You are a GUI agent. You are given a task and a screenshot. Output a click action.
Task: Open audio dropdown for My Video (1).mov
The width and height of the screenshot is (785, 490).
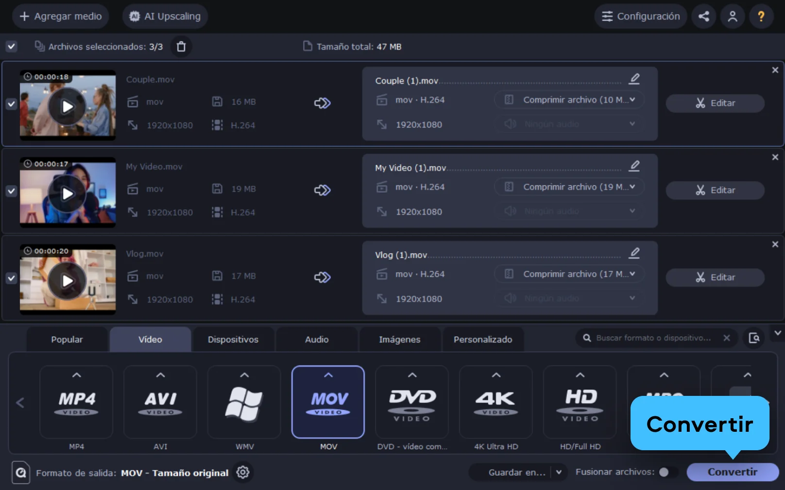tap(569, 212)
